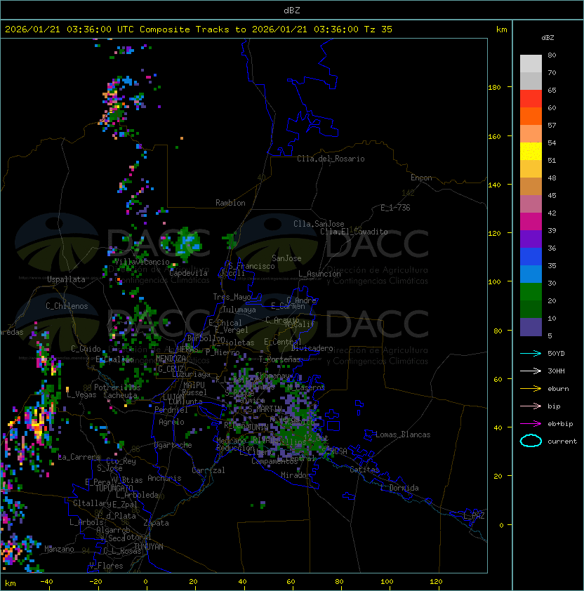Click the 'Tres_Mayo' map label
The height and width of the screenshot is (591, 584).
point(232,297)
